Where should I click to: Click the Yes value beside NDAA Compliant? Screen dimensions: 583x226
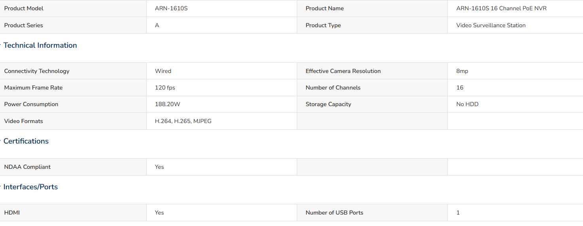(159, 167)
